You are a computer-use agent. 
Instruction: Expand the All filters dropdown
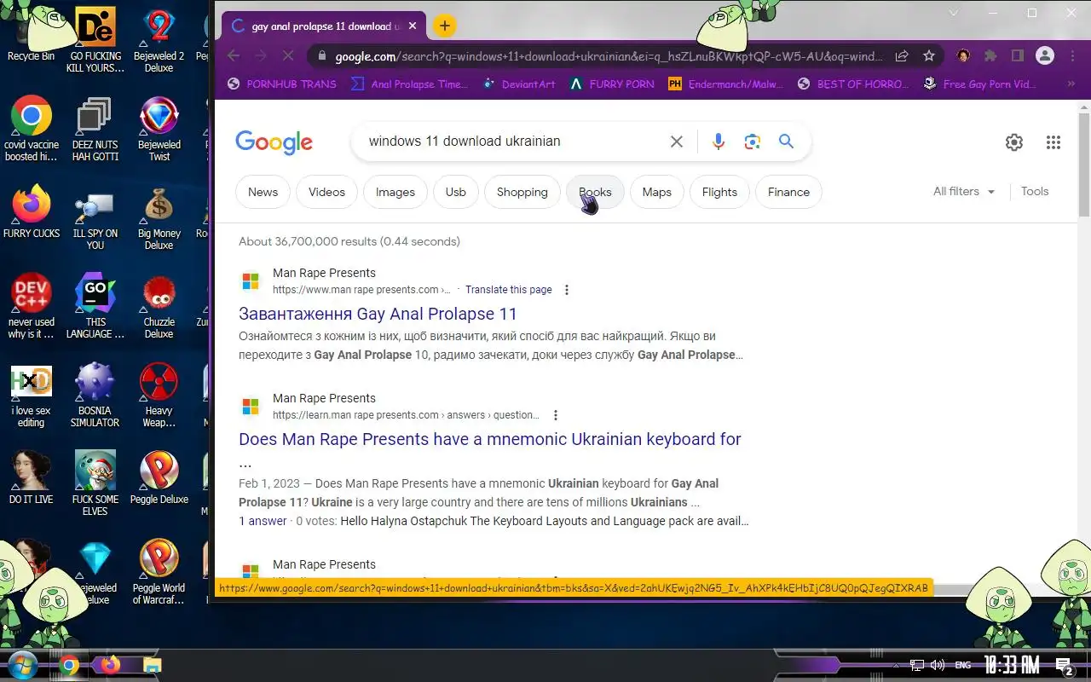(x=964, y=192)
